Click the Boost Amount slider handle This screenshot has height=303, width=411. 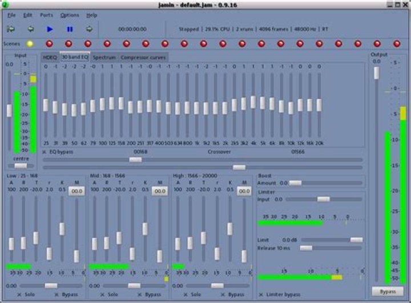pyautogui.click(x=296, y=183)
